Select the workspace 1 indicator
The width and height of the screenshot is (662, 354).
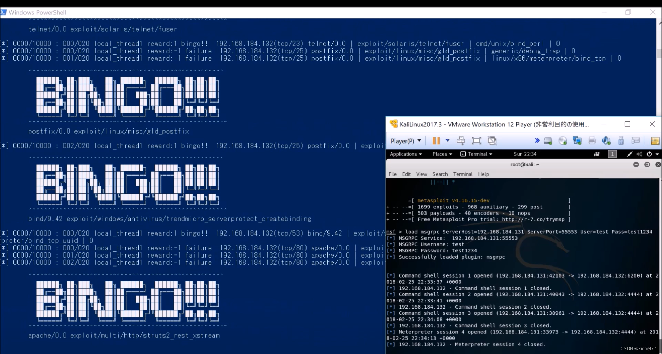[x=613, y=154]
